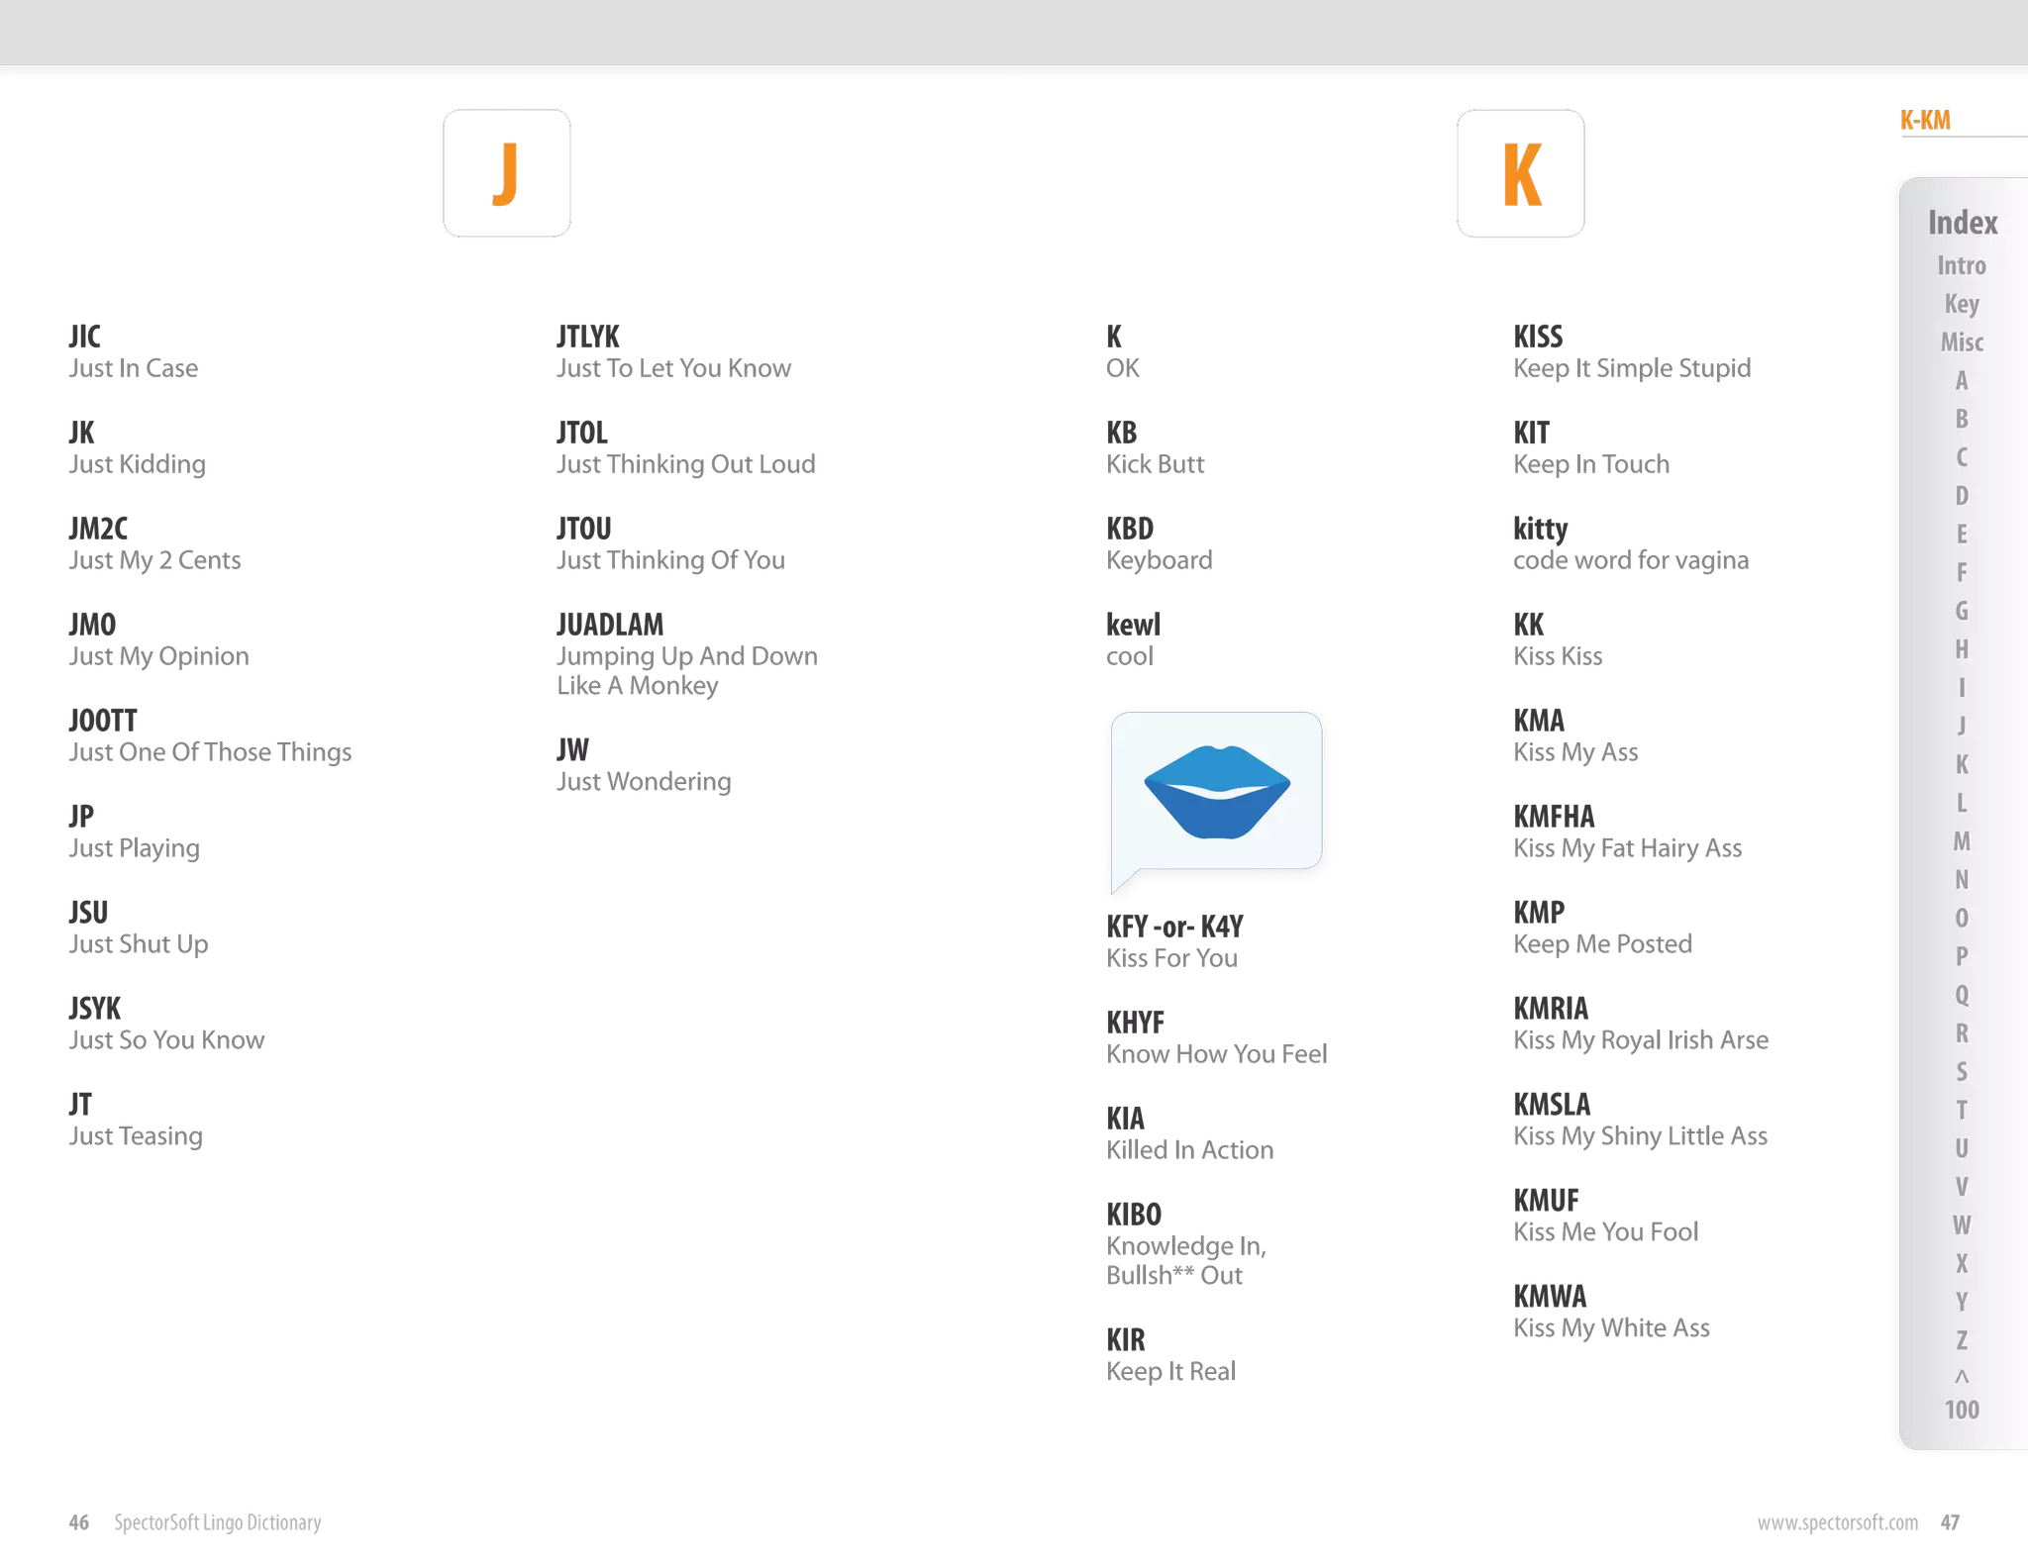Jump to letter J in Index
Viewport: 2028px width, 1566px height.
tap(1961, 726)
